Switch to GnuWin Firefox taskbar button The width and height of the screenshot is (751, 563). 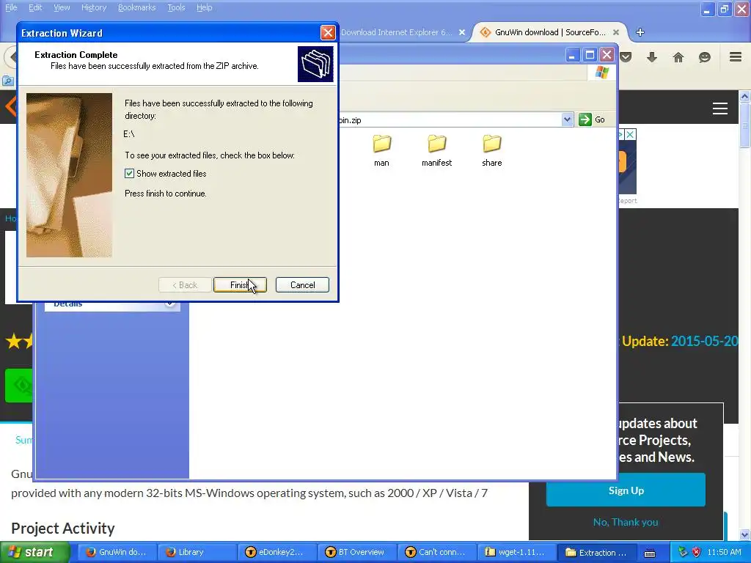(117, 552)
